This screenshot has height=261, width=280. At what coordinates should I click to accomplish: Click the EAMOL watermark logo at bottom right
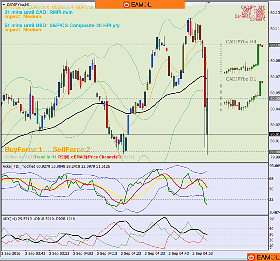coord(263,257)
